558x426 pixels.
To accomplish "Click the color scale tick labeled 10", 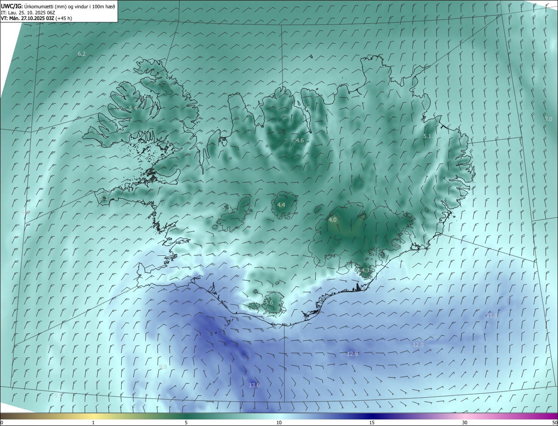I will pos(279,423).
